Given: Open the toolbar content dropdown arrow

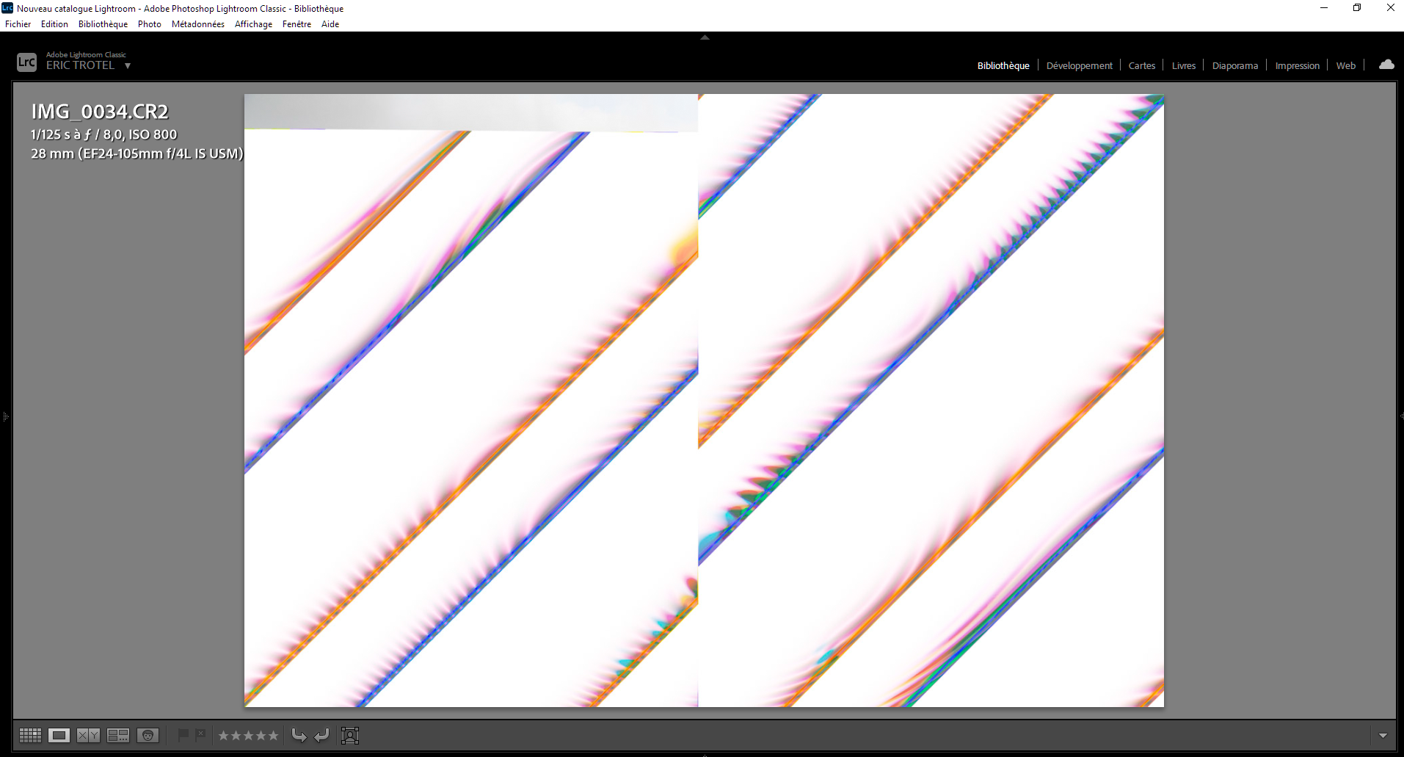Looking at the screenshot, I should click(x=1384, y=735).
